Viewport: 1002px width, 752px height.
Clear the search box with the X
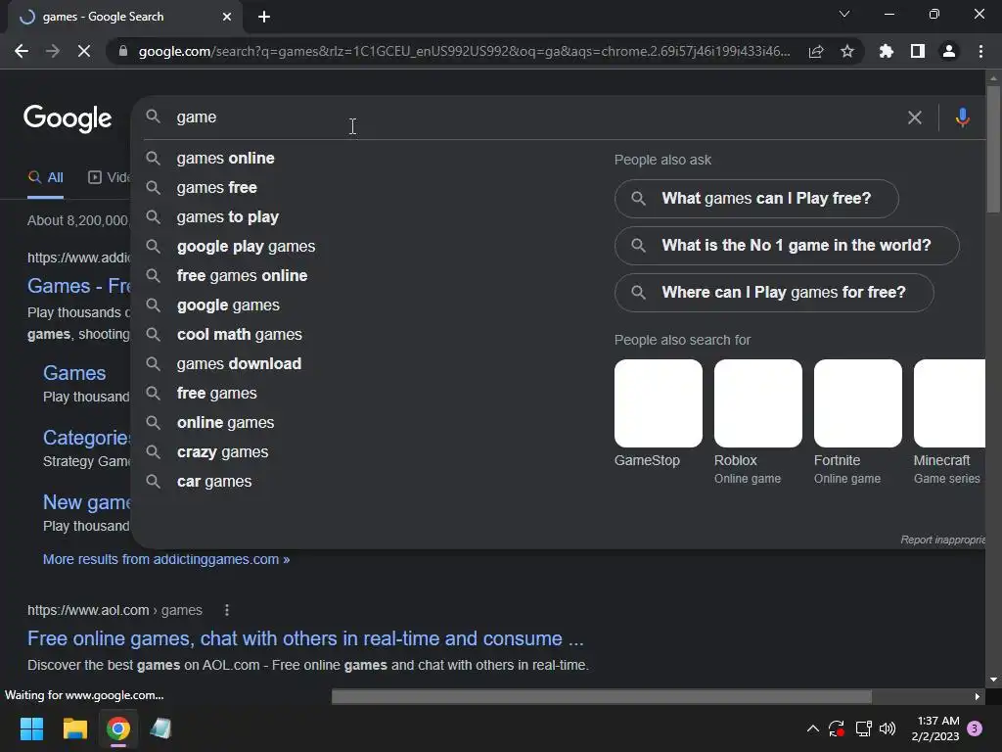pos(915,117)
